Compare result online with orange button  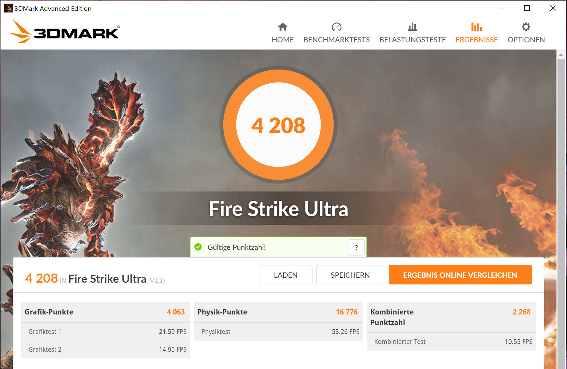pos(460,275)
